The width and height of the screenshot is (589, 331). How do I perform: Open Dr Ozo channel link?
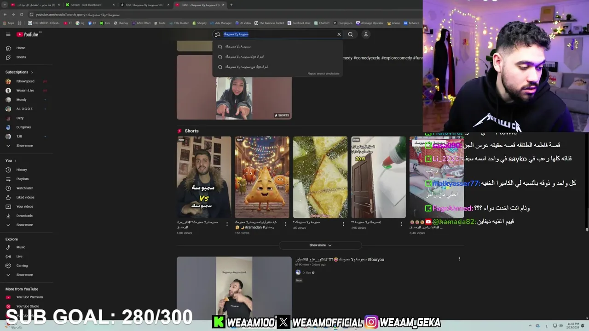[x=306, y=273]
